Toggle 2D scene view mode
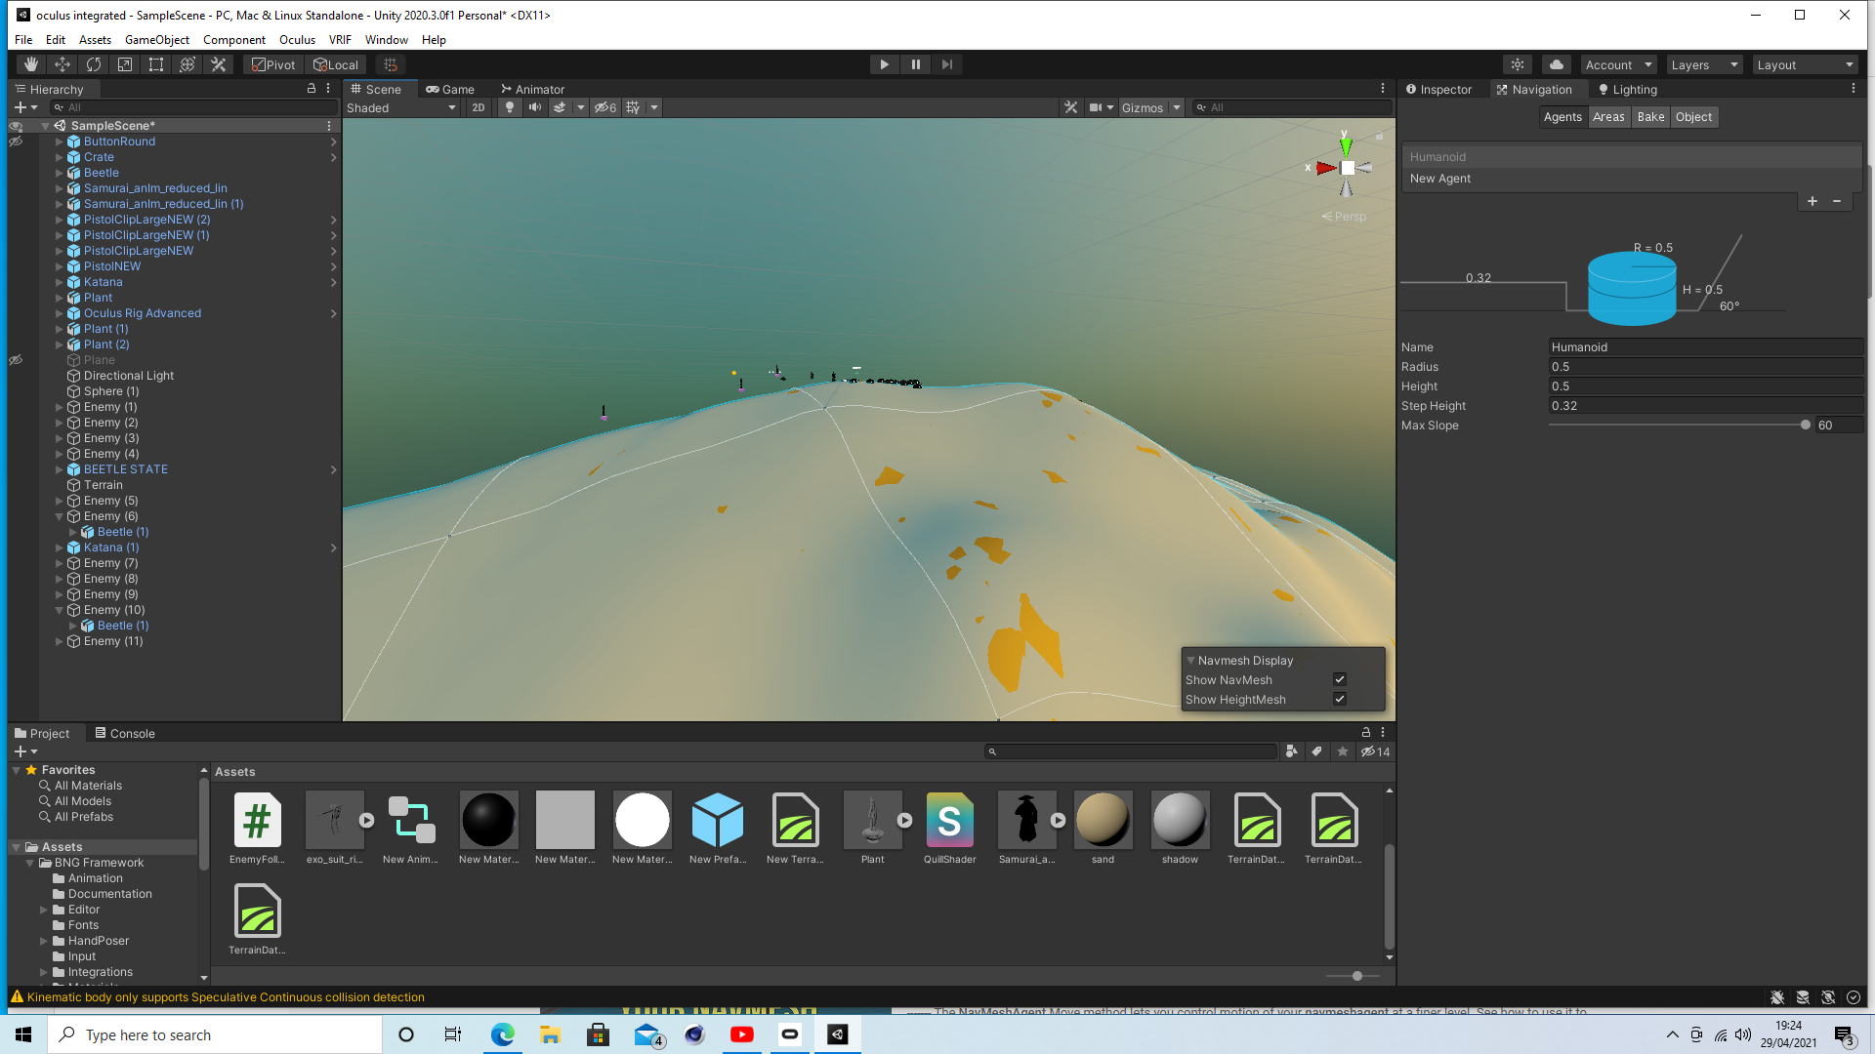This screenshot has height=1054, width=1875. pyautogui.click(x=479, y=107)
